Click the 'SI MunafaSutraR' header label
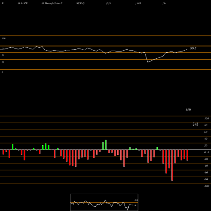The height and width of the screenshot is (211, 211). [52, 3]
